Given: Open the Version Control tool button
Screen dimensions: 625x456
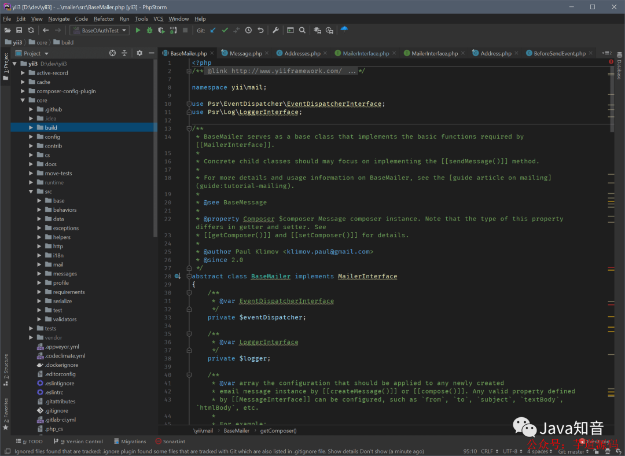Looking at the screenshot, I should [78, 442].
